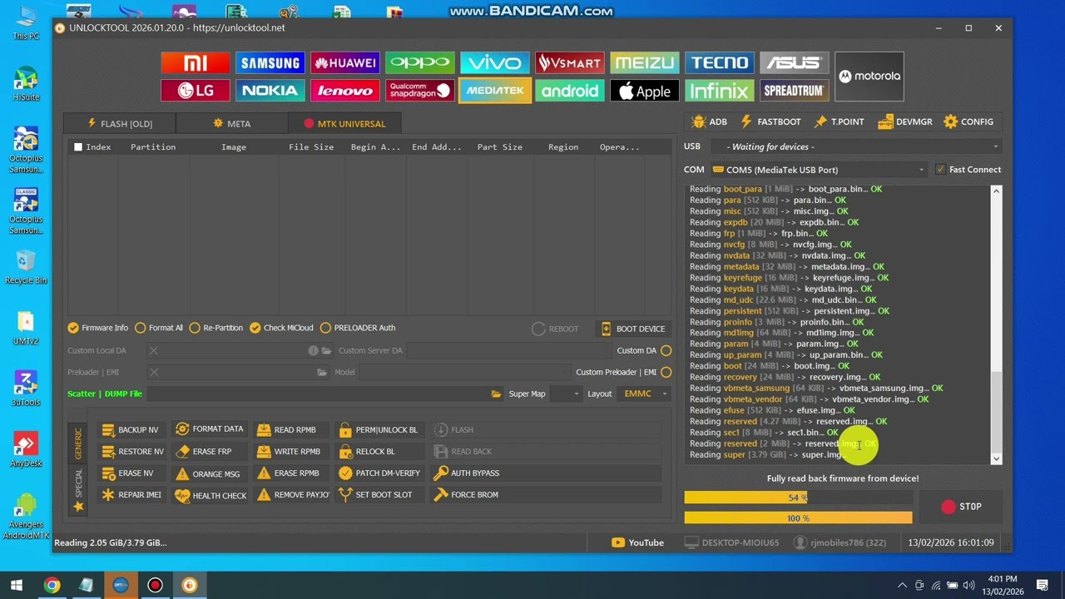
Task: Expand the USB waiting for devices dropdown
Action: [855, 146]
